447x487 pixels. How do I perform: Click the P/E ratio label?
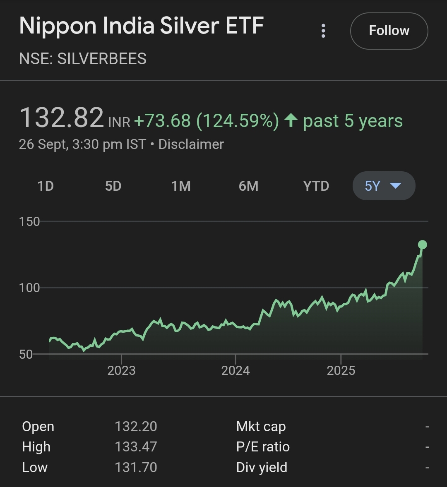pos(263,447)
